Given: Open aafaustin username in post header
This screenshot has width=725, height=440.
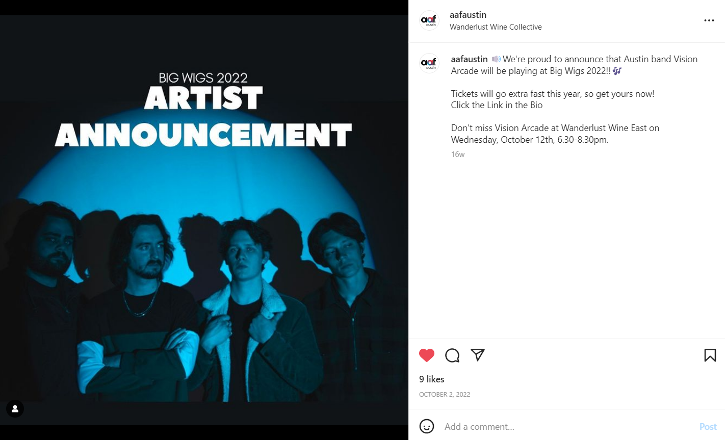Looking at the screenshot, I should (468, 15).
